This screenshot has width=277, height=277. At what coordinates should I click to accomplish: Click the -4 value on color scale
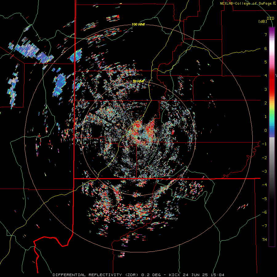(x=264, y=185)
